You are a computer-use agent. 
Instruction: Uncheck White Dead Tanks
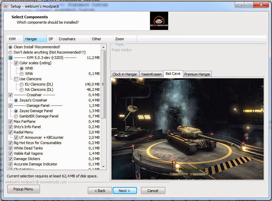[10, 148]
